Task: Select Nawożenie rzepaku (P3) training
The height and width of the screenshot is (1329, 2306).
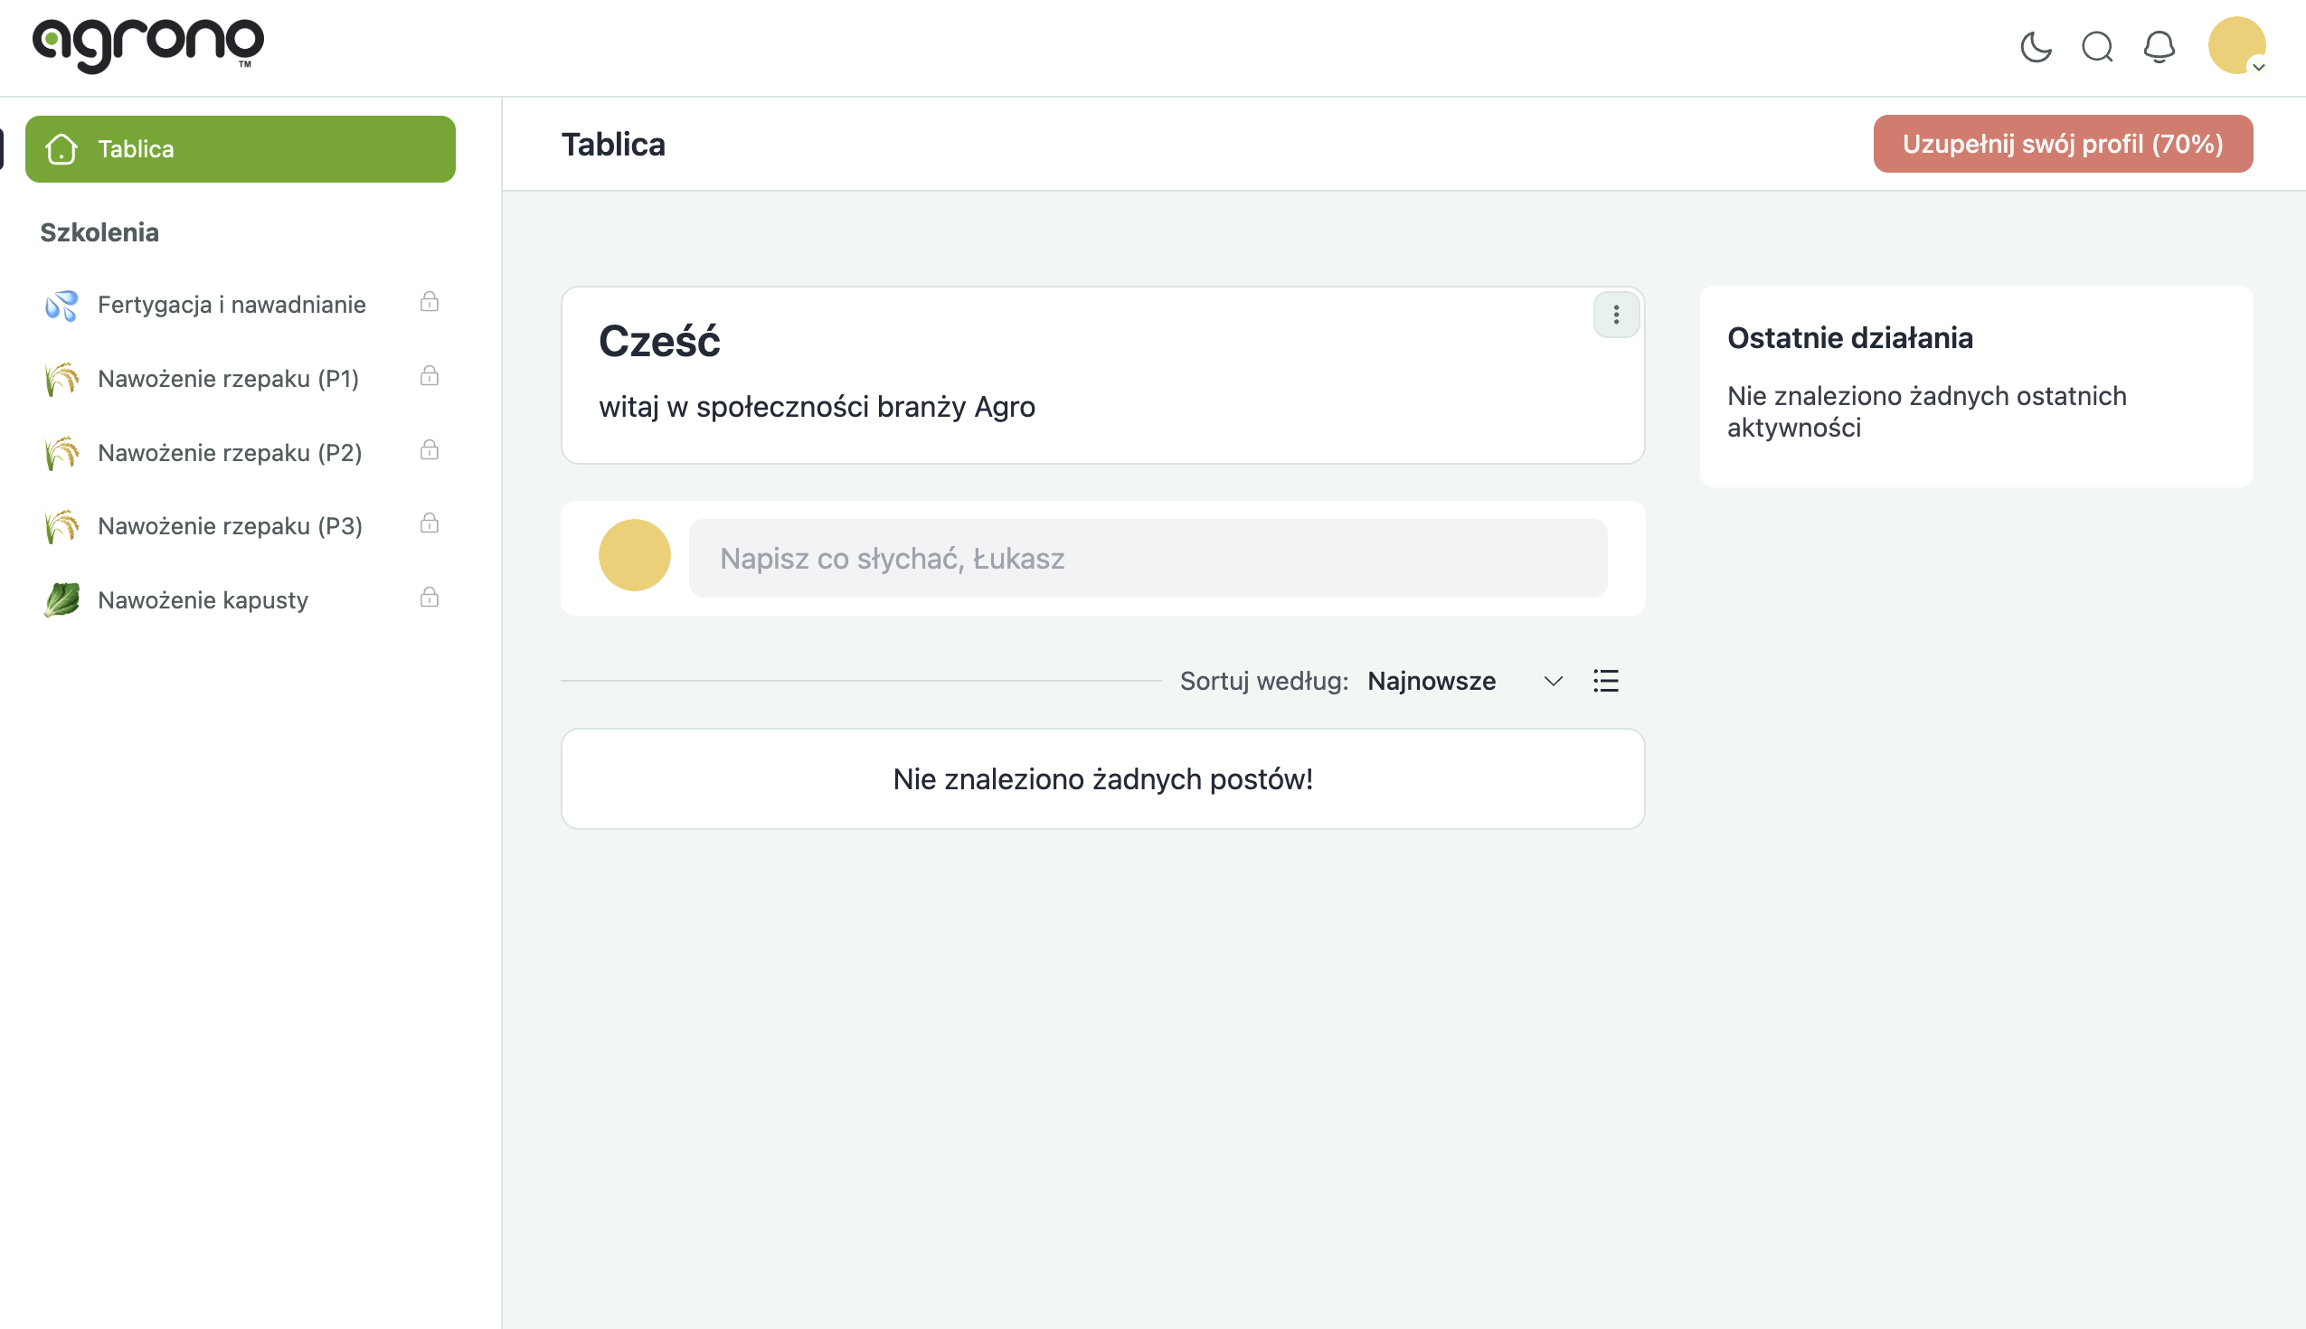Action: point(230,527)
